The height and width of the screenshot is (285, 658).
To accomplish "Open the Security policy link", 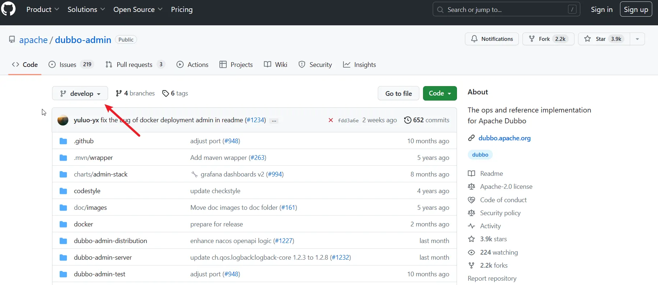I will click(x=500, y=213).
